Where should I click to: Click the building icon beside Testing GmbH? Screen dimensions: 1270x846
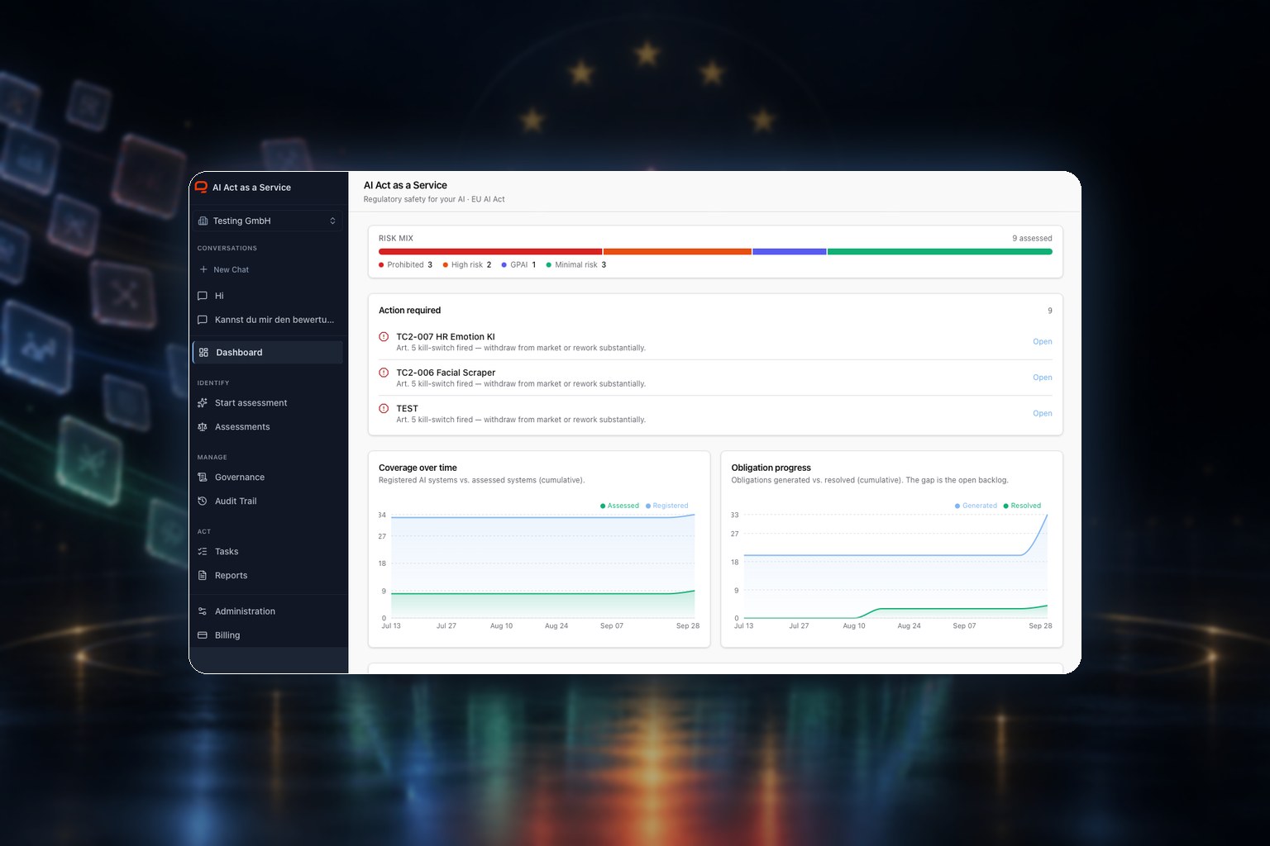(x=203, y=221)
